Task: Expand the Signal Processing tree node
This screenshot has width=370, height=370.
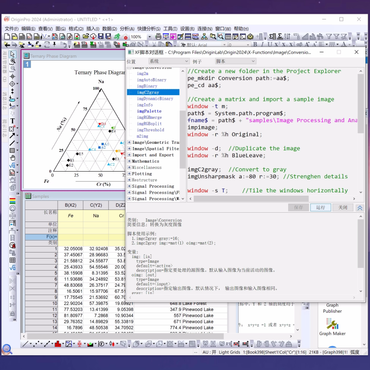Action: [x=129, y=186]
